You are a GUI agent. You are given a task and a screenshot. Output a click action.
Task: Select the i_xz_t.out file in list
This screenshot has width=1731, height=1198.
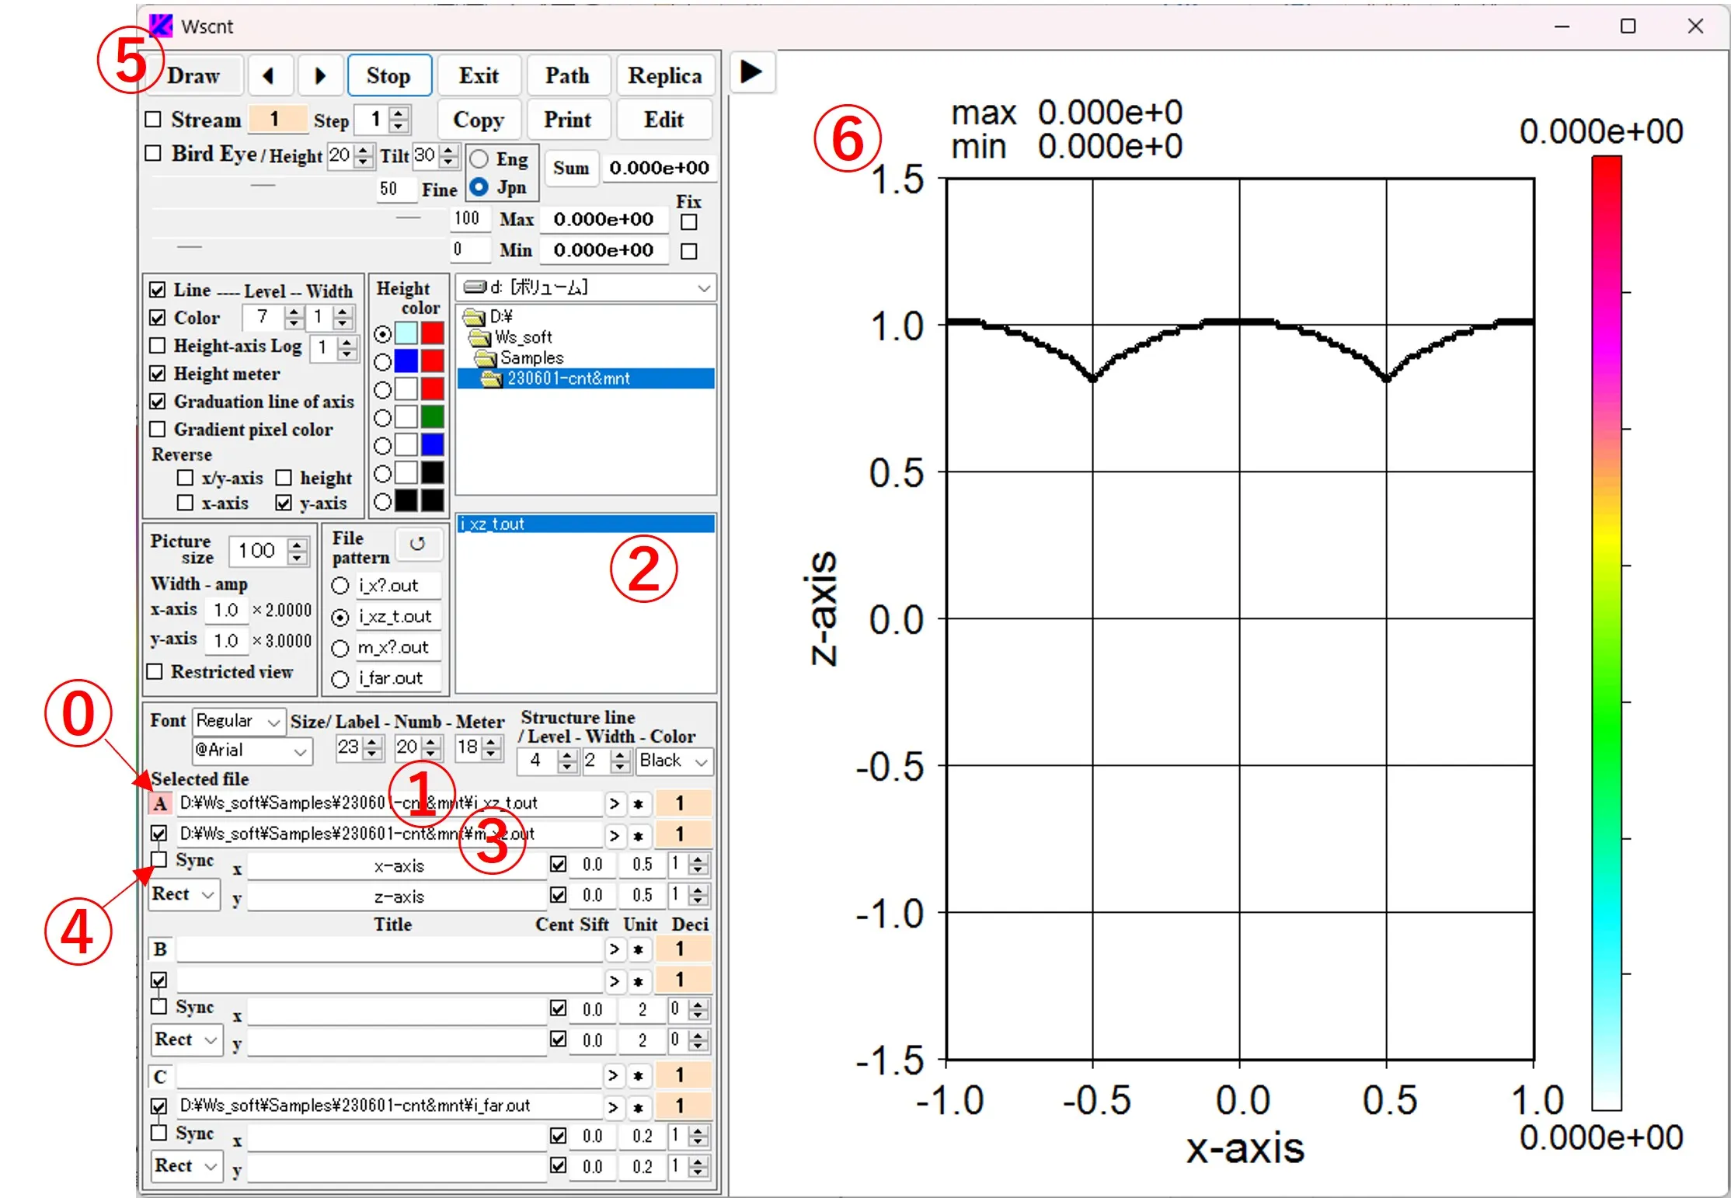(x=586, y=524)
